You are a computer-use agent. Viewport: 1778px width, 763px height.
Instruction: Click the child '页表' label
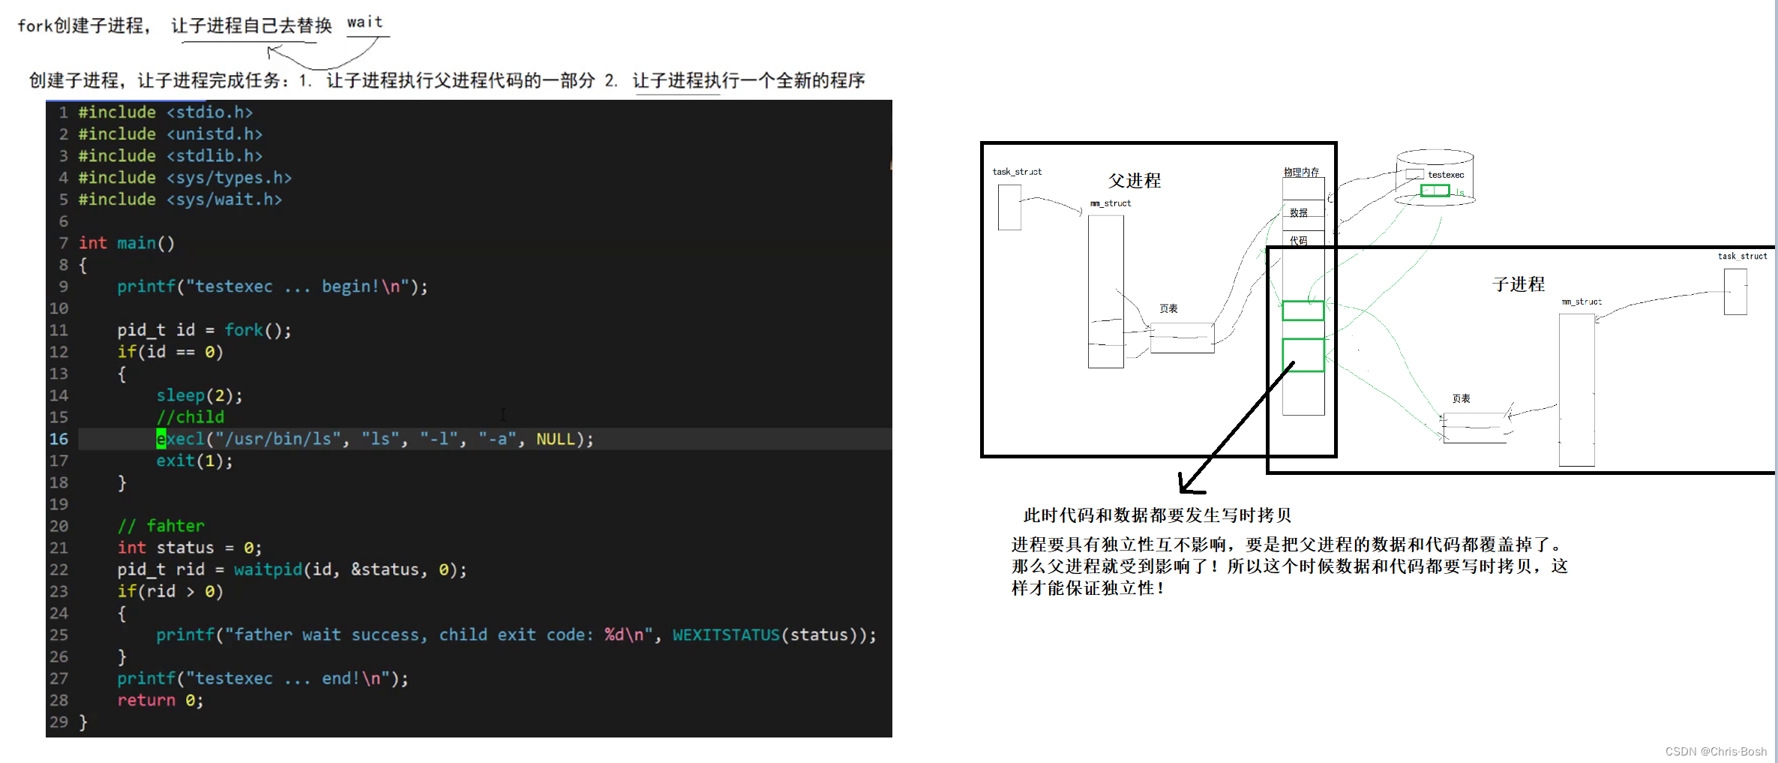click(x=1461, y=398)
